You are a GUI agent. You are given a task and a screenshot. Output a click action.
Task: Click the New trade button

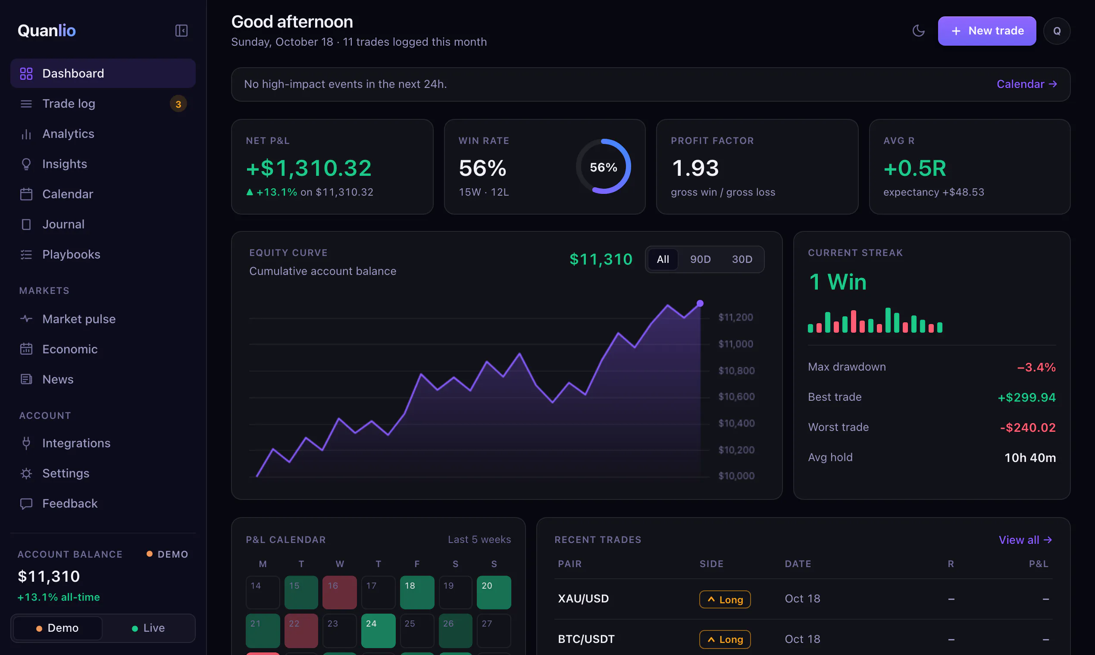987,31
